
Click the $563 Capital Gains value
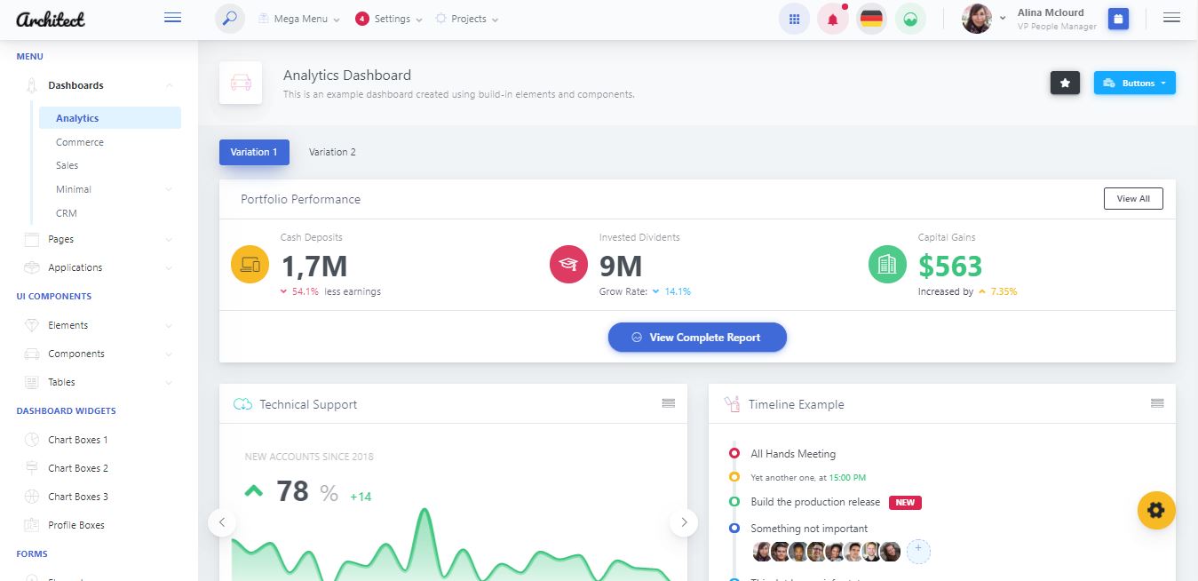point(950,266)
